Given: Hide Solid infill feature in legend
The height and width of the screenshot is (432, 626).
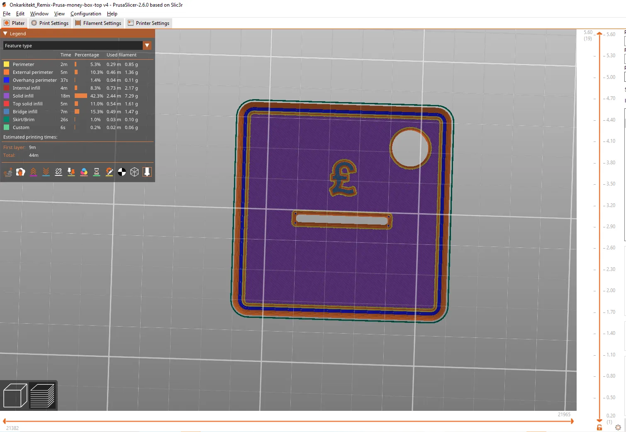Looking at the screenshot, I should 23,96.
